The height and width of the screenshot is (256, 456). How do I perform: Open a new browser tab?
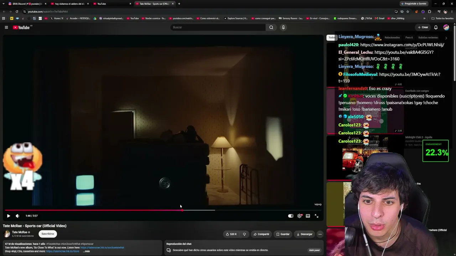179,4
